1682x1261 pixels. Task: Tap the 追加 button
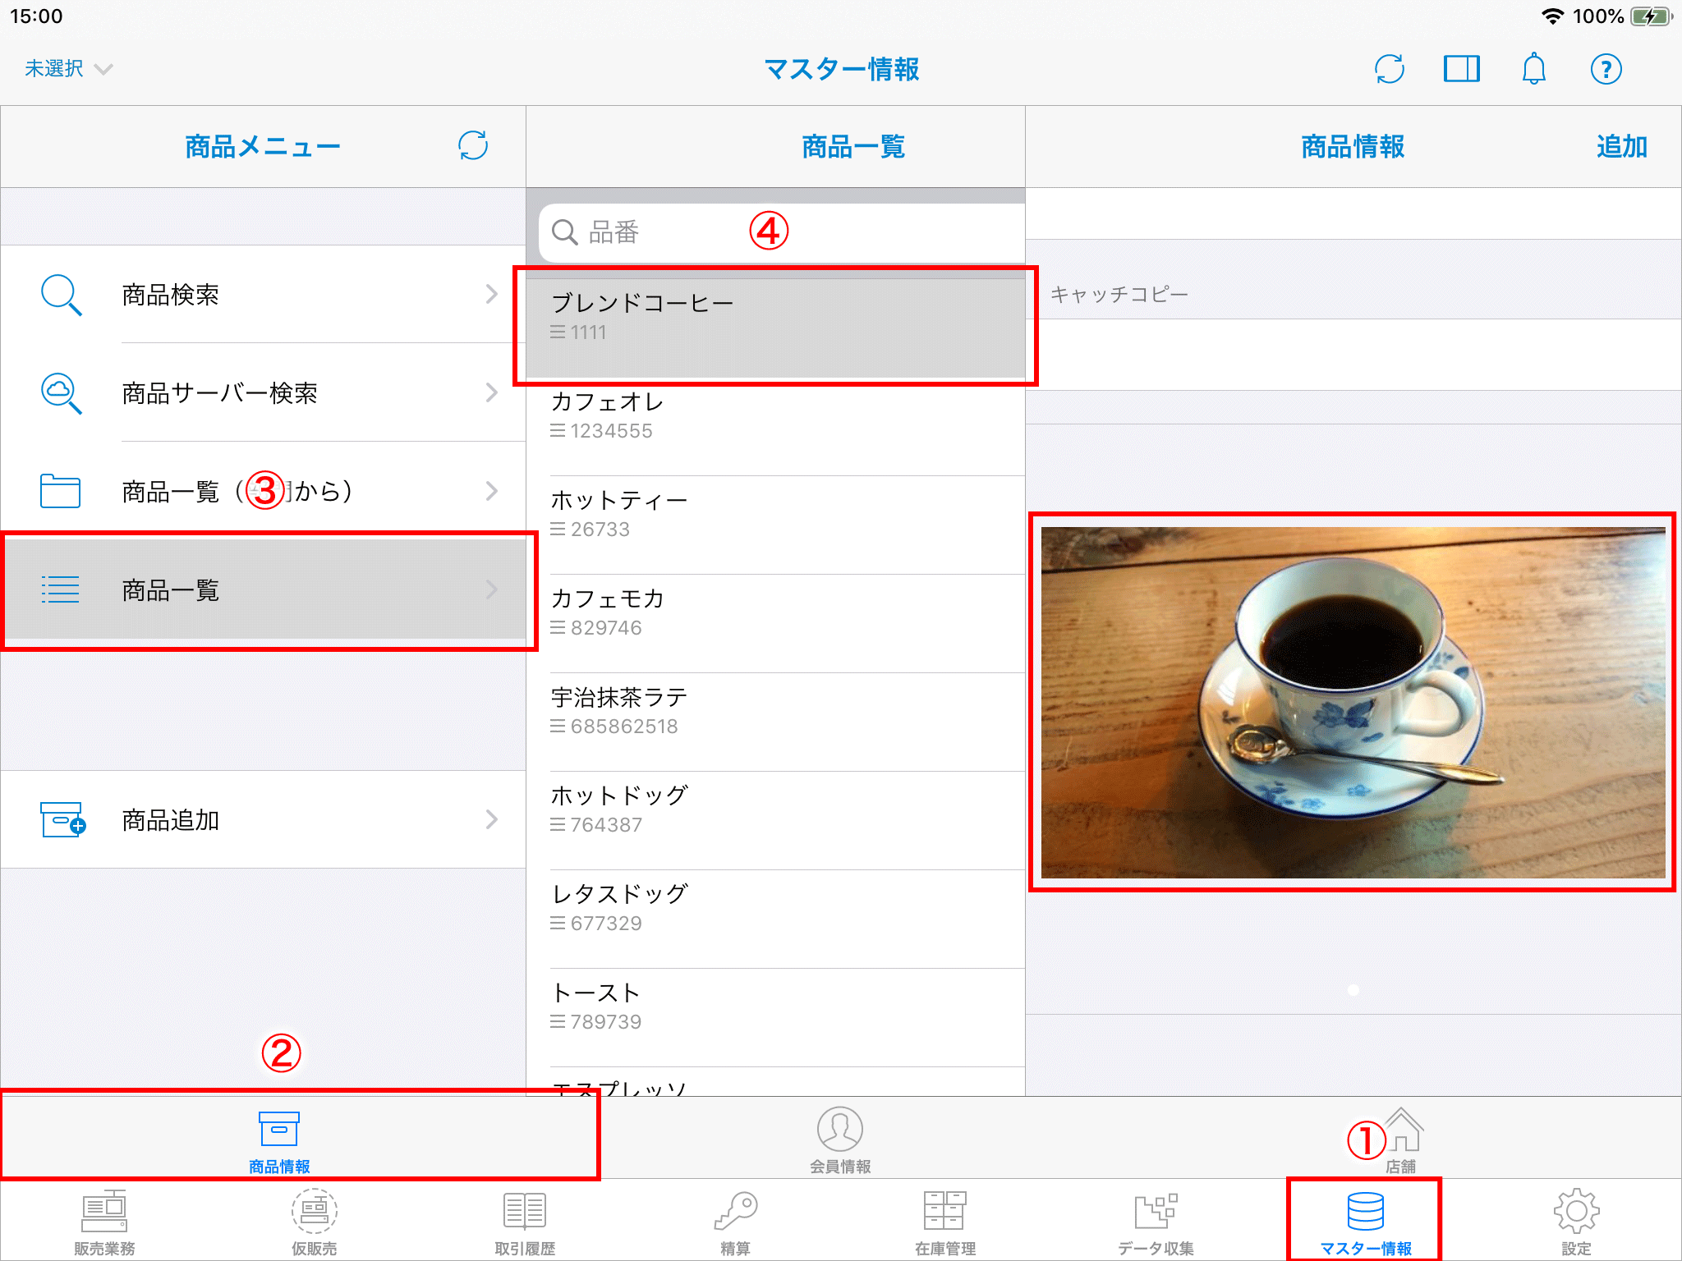pos(1621,147)
